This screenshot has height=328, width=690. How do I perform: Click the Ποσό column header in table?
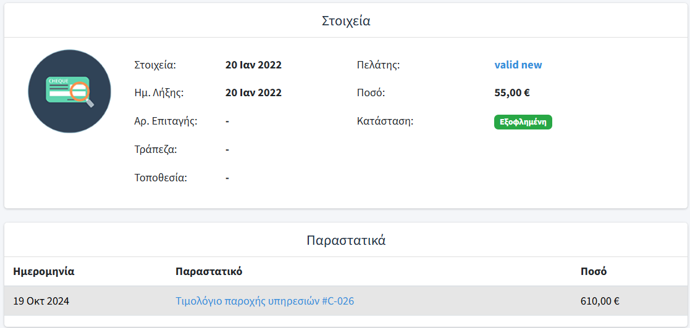point(593,271)
